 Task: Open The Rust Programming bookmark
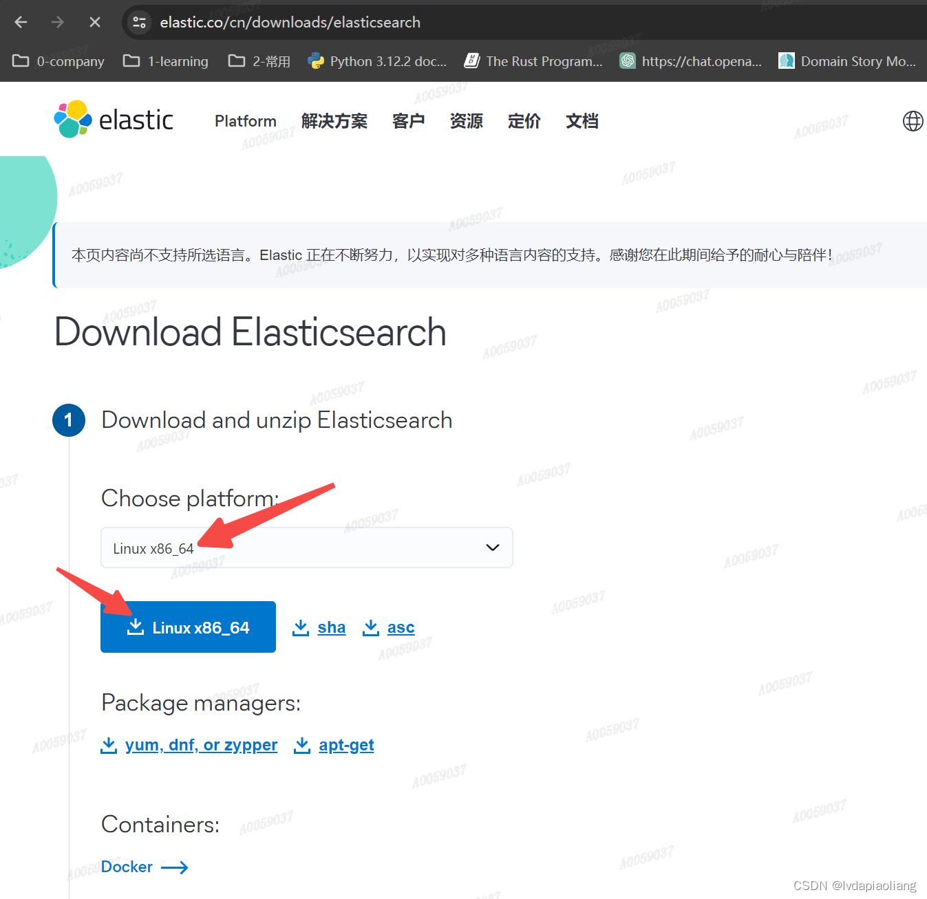coord(533,61)
